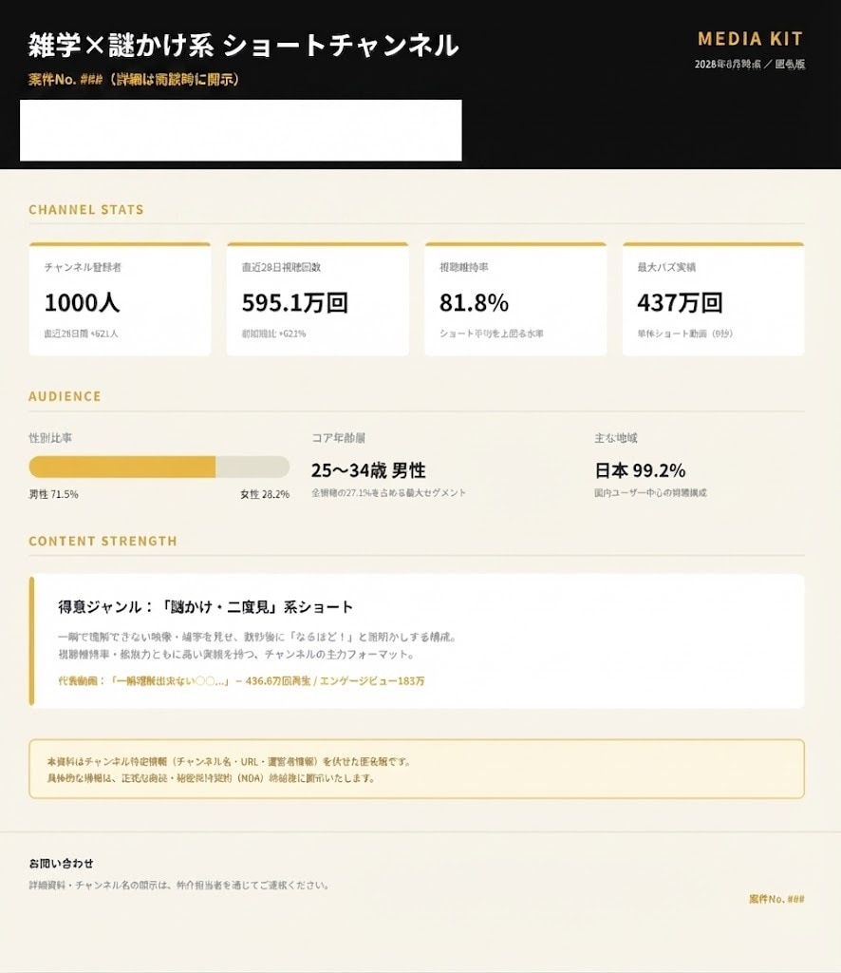
Task: Click the チャンネル登録者 card label
Action: coord(83,267)
